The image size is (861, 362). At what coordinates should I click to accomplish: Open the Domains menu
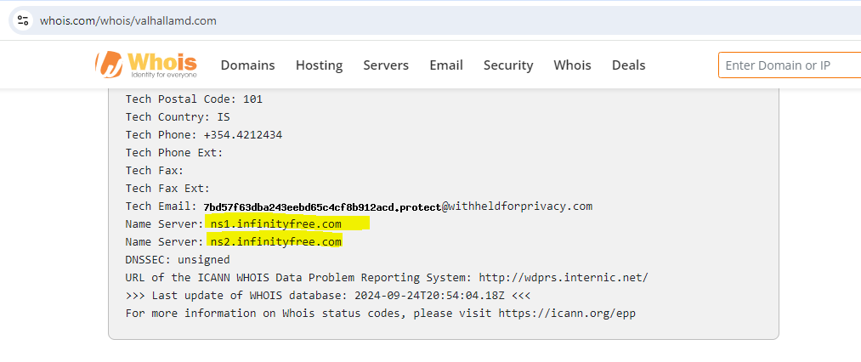pyautogui.click(x=247, y=65)
